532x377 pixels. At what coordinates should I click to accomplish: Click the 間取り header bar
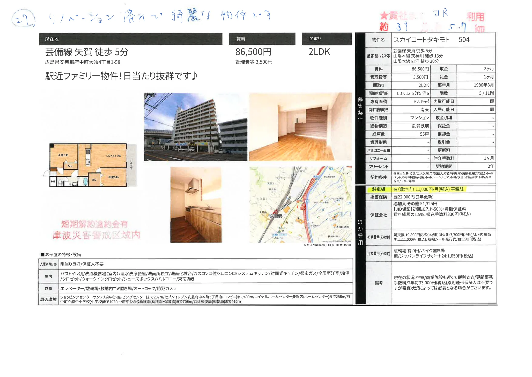pyautogui.click(x=327, y=39)
